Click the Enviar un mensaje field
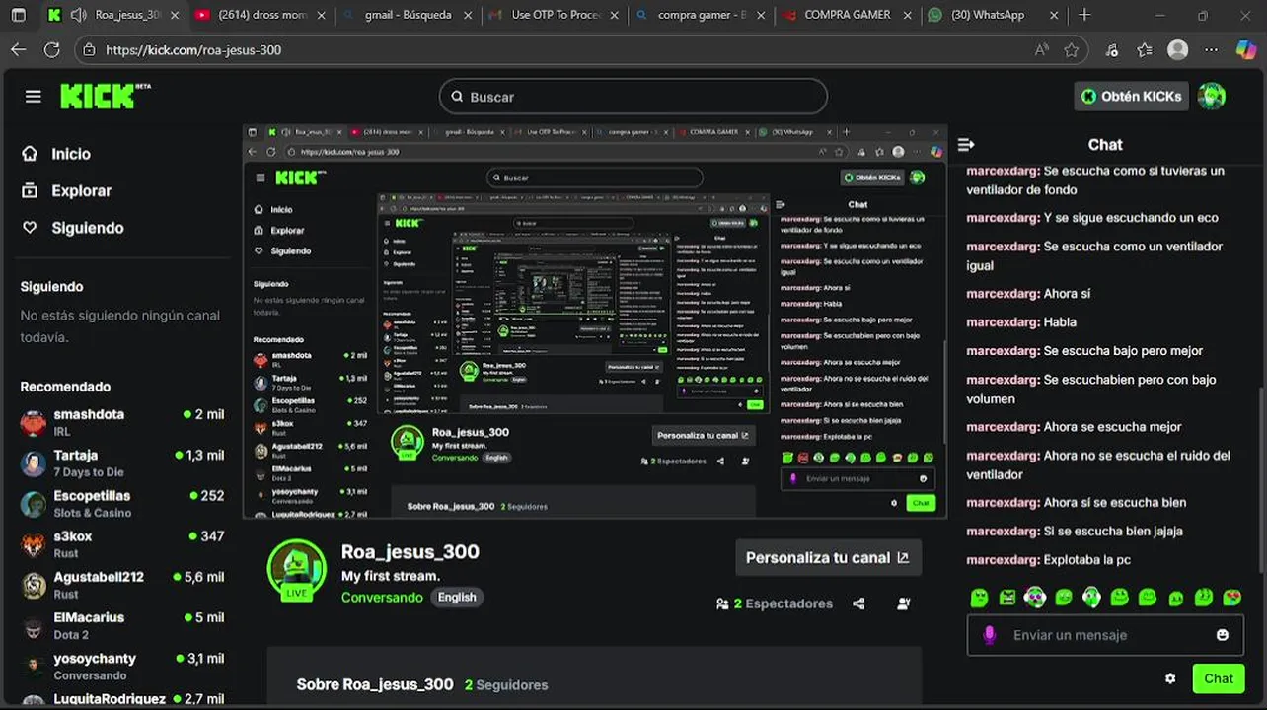The width and height of the screenshot is (1267, 710). coord(1105,635)
